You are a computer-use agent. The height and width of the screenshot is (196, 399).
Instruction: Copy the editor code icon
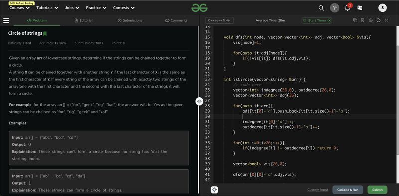point(355,20)
